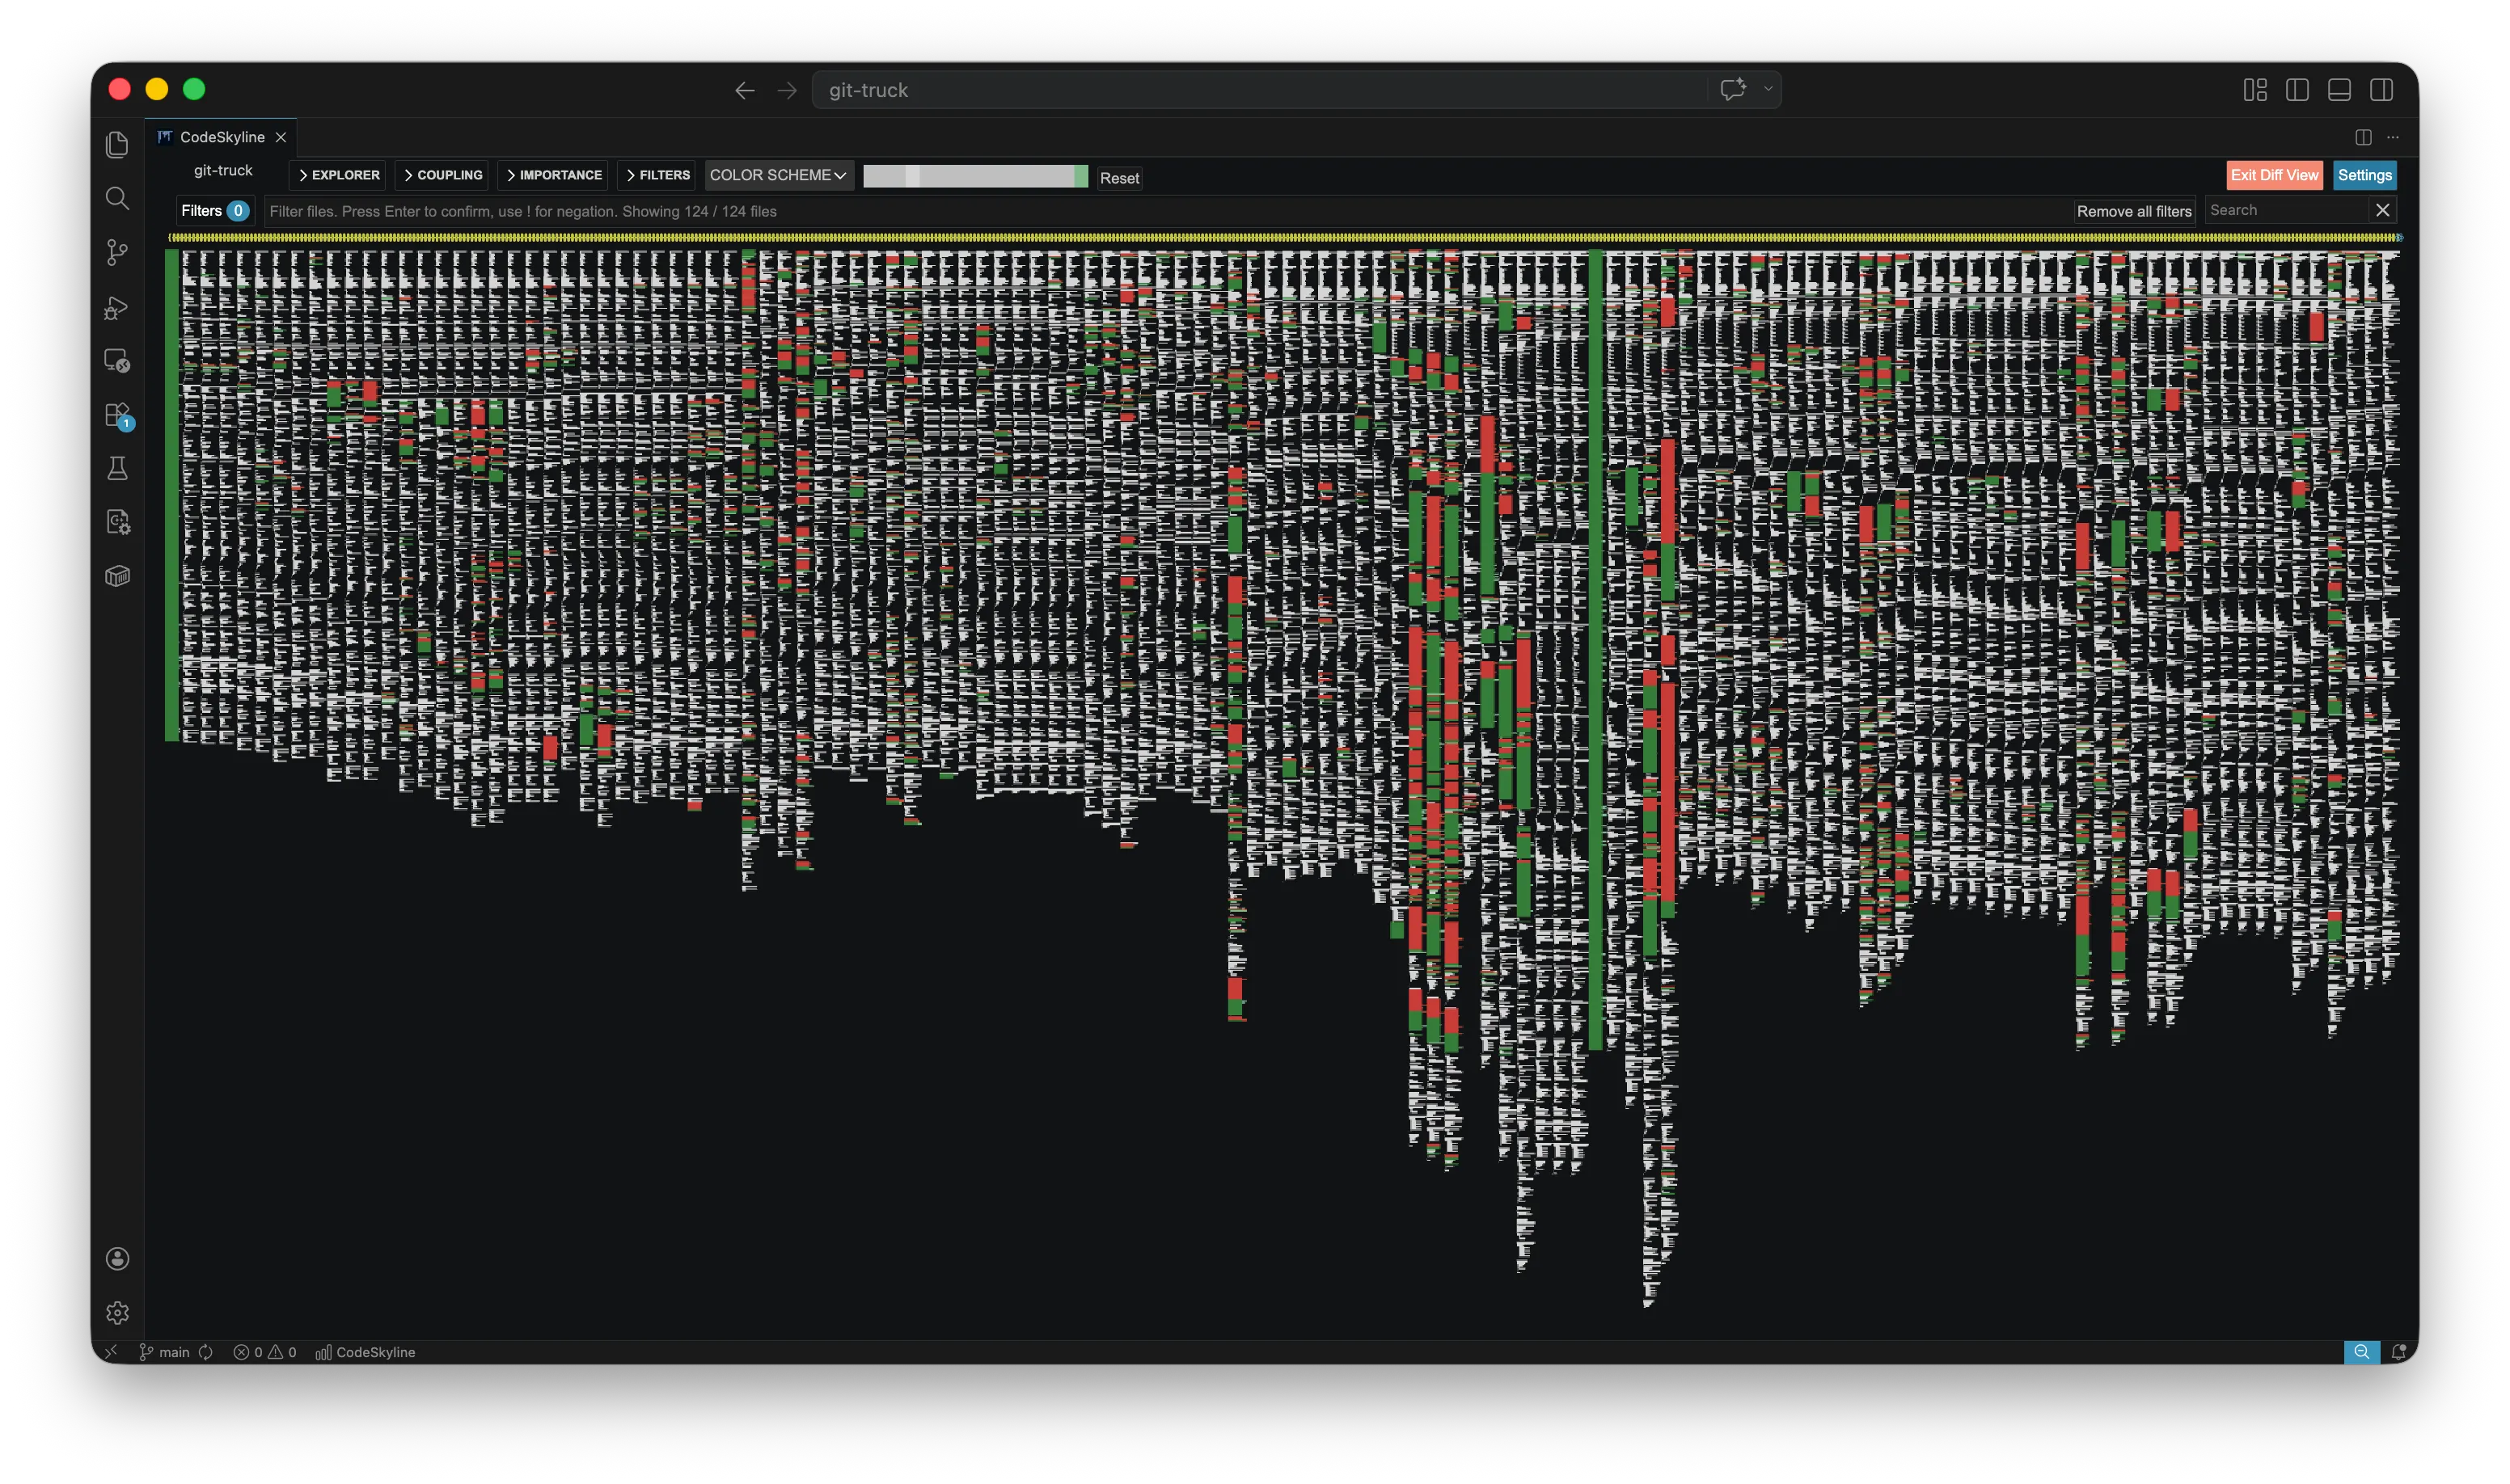Expand the COUPLING section
The image size is (2510, 1484).
pyautogui.click(x=442, y=175)
